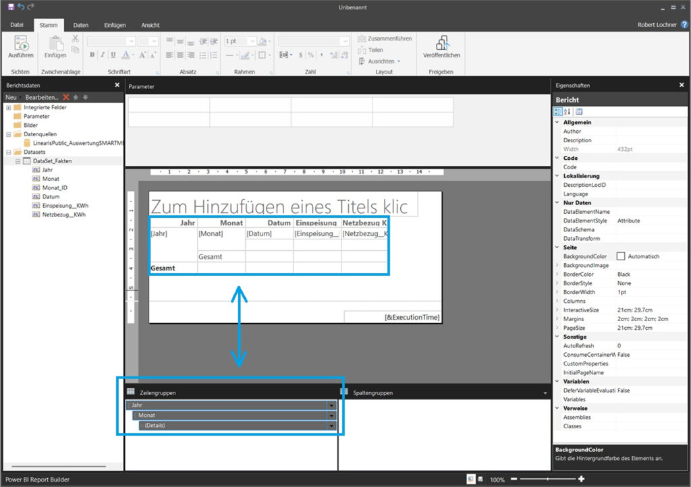Select the DataSet_Fakten dataset

coord(52,161)
